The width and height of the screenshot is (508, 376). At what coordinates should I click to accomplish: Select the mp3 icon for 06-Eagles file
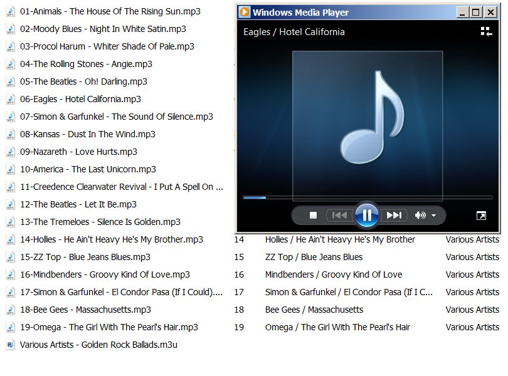click(11, 99)
